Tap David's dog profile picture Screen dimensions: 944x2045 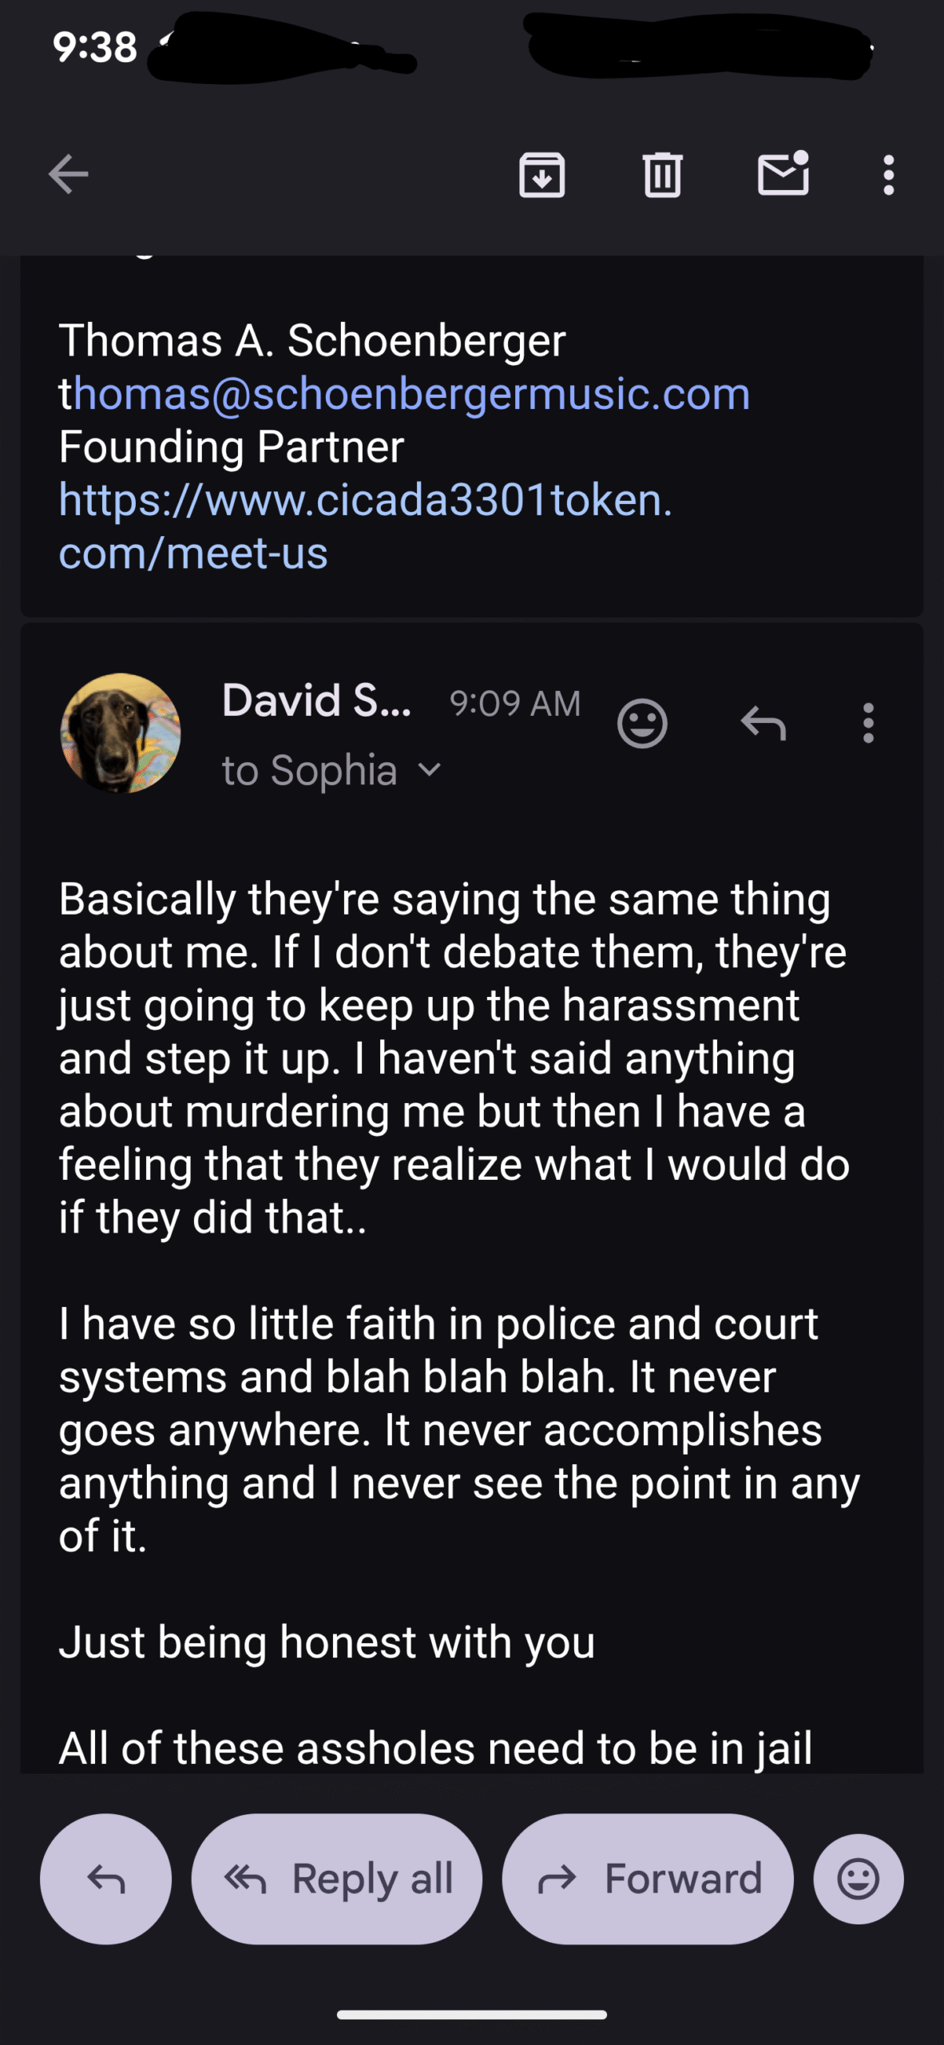(121, 733)
